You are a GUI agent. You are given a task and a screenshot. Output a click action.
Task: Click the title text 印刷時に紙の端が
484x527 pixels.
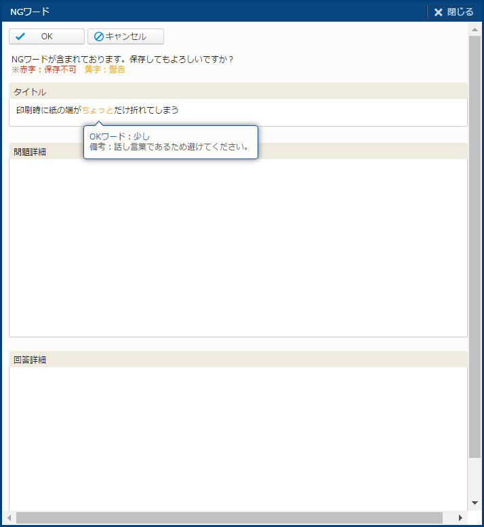(48, 110)
